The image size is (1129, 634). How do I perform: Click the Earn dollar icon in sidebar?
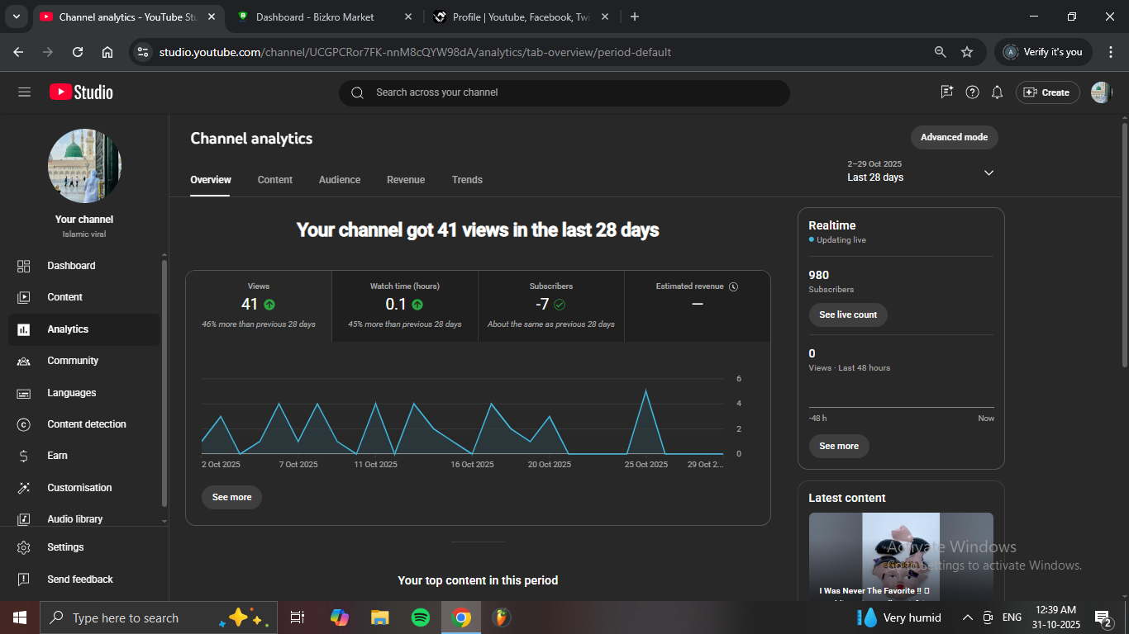click(x=24, y=456)
